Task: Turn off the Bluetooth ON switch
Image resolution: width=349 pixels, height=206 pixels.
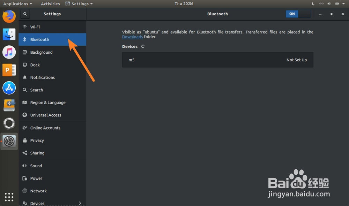Action: tap(298, 14)
